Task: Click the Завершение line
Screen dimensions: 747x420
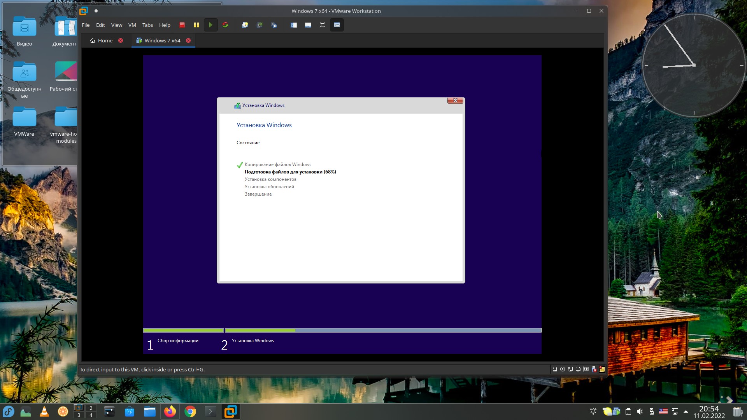Action: coord(258,194)
